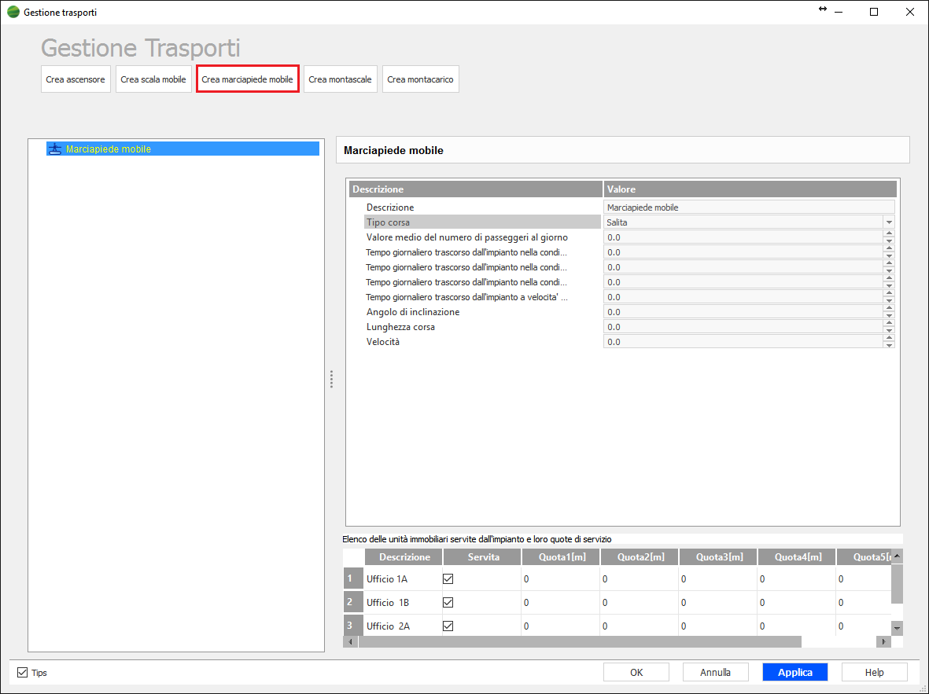Create a new marciapiede mobile
The width and height of the screenshot is (929, 694).
[247, 79]
